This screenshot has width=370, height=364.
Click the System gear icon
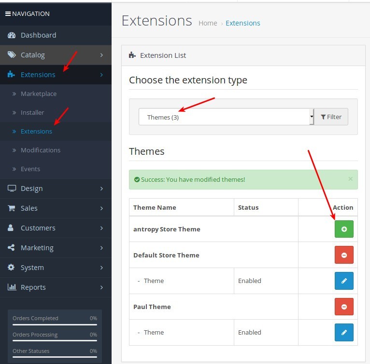pyautogui.click(x=11, y=267)
